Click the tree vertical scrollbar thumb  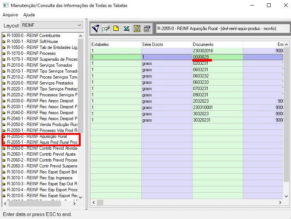[x=81, y=86]
